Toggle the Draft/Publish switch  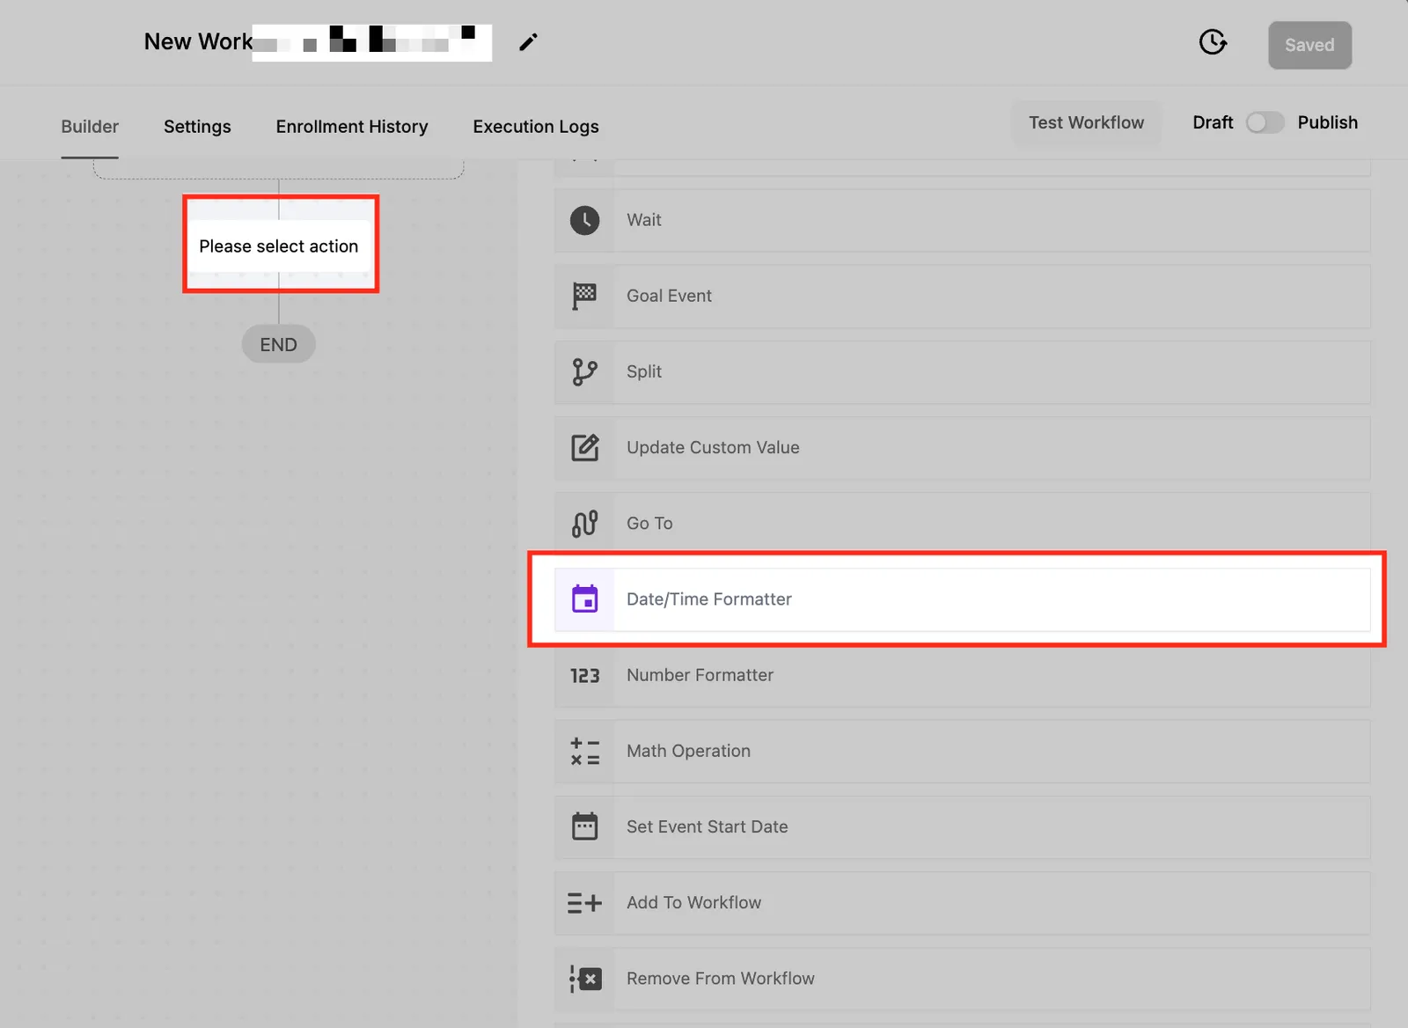coord(1265,122)
